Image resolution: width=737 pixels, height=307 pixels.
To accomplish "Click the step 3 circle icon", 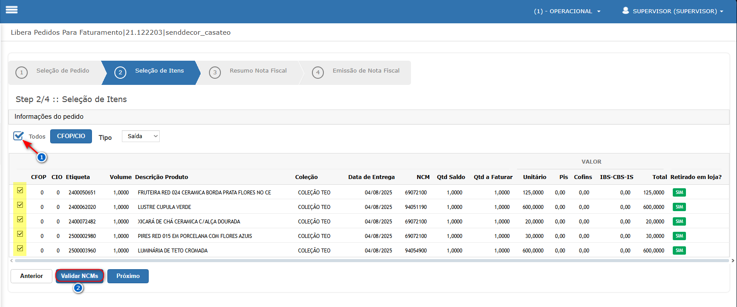I will (215, 73).
